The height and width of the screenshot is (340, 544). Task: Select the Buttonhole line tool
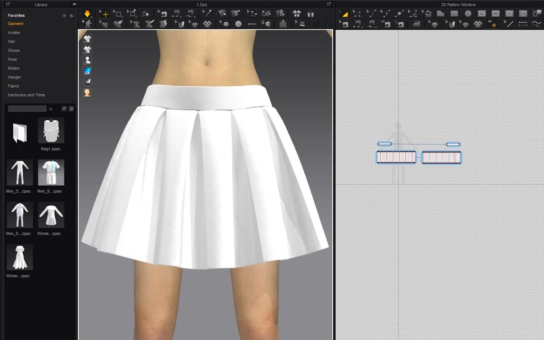(252, 24)
